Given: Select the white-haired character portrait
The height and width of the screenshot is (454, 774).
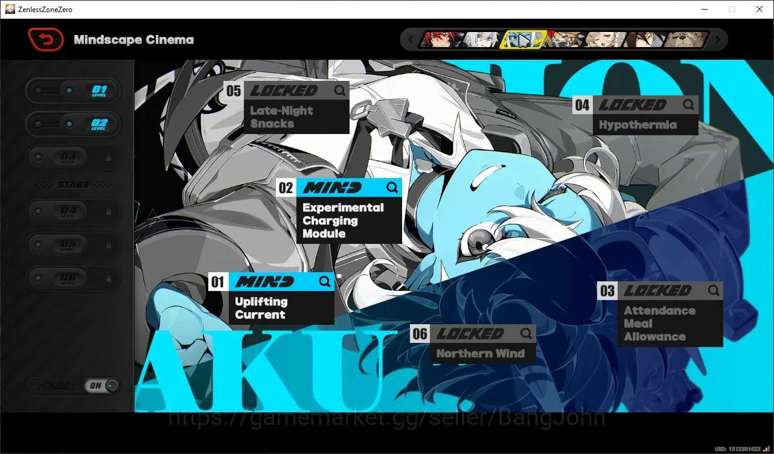Looking at the screenshot, I should click(482, 40).
